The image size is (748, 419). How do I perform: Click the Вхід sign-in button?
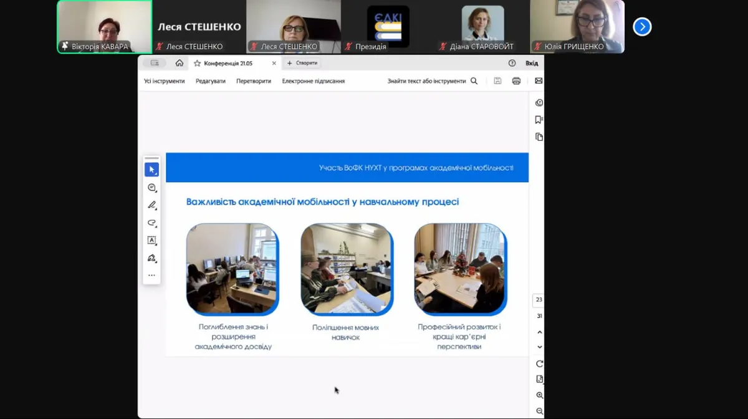click(532, 63)
